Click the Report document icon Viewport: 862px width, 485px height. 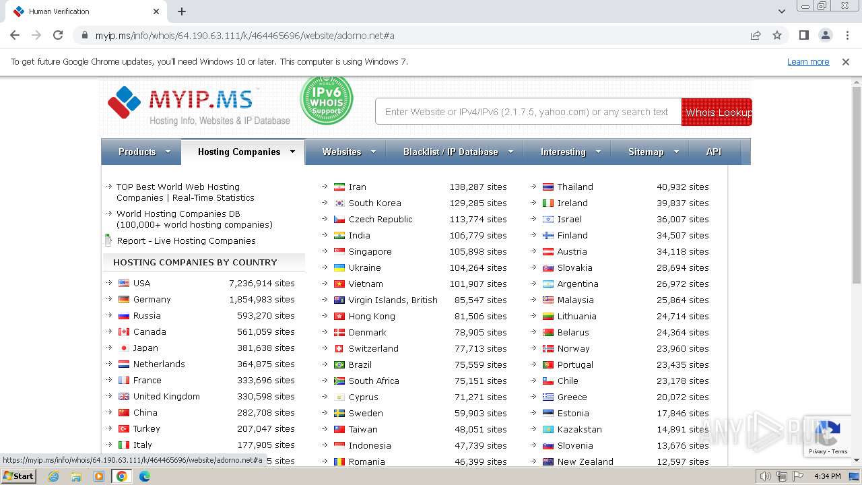[108, 240]
